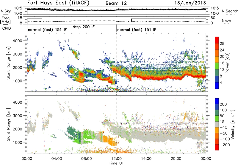Click the 'N.Sky' legend label
238x165 pixels.
[x=6, y=11]
